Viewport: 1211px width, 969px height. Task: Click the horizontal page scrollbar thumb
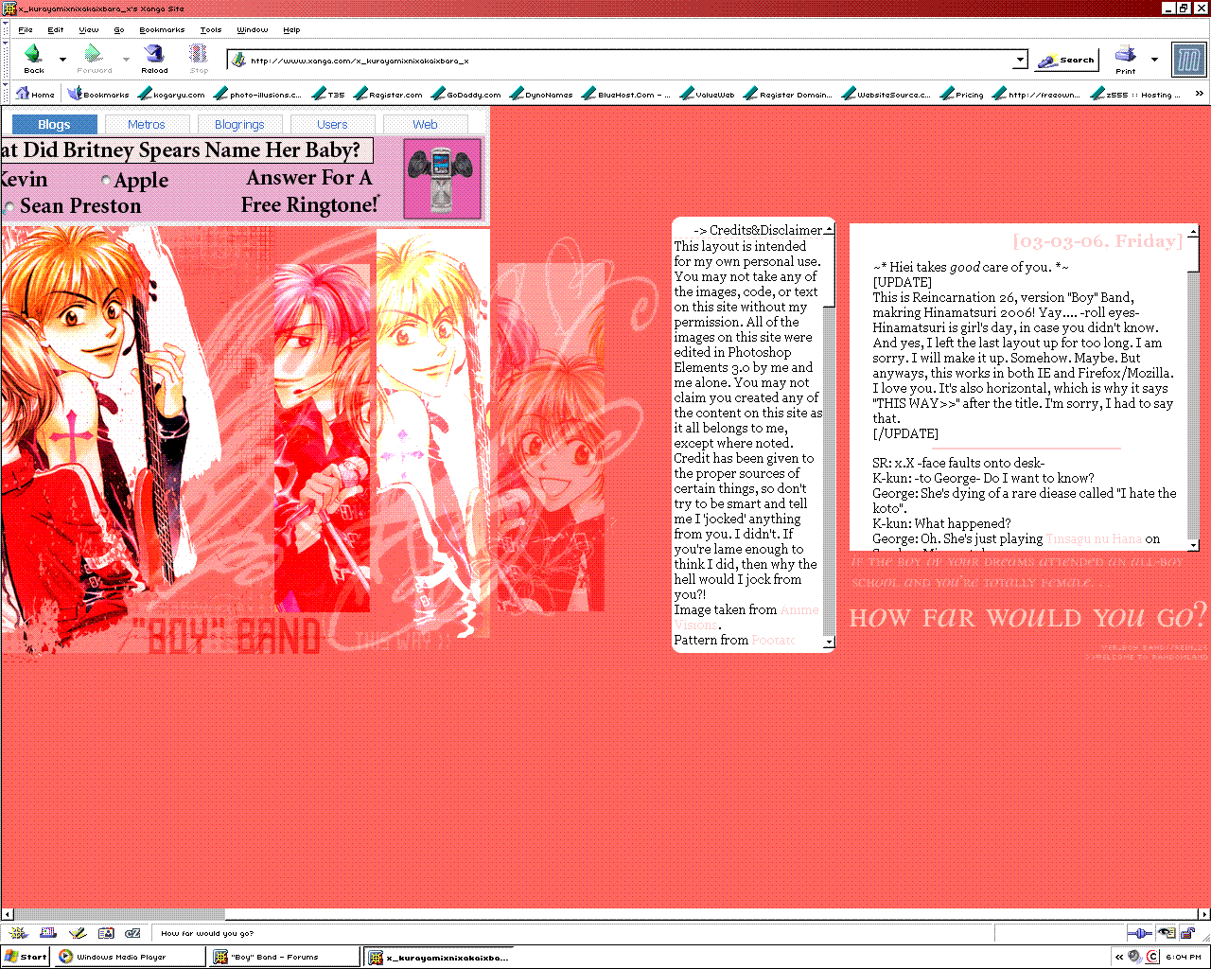(119, 914)
